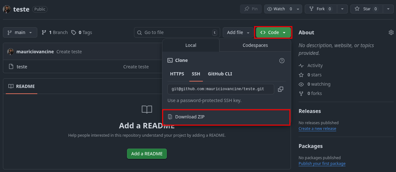Open the Star lists dropdown arrow
Image resolution: width=396 pixels, height=172 pixels.
click(388, 9)
